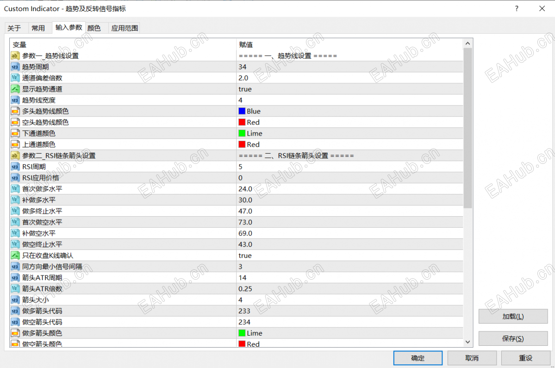The height and width of the screenshot is (368, 555).
Task: Click the integer icon next to 趋势周期
Action: (15, 67)
